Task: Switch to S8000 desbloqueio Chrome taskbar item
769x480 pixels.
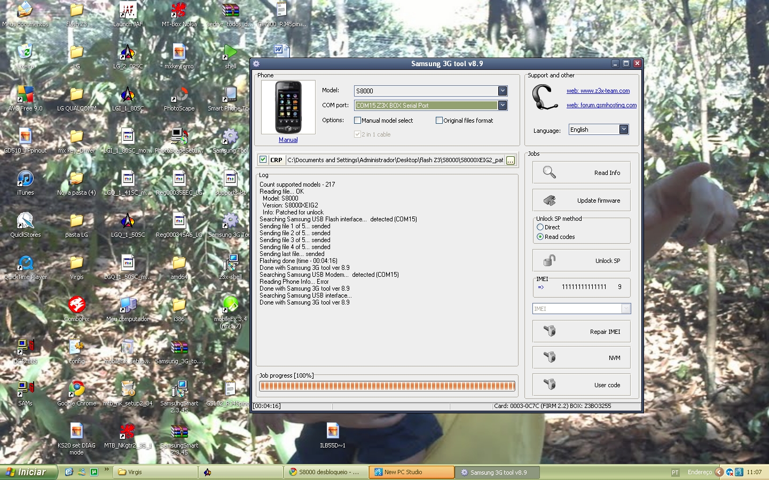Action: 327,472
